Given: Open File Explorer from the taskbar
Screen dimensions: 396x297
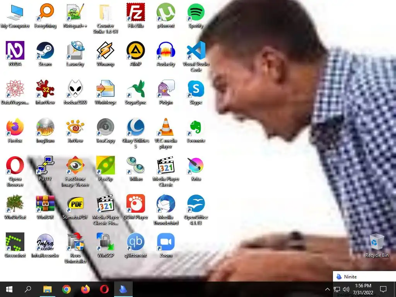Looking at the screenshot, I should click(47, 289).
